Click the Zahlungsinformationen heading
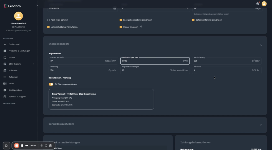This screenshot has height=150, width=272. (195, 143)
